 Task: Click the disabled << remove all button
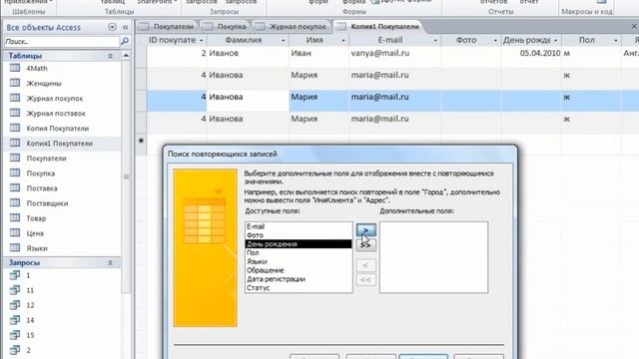pyautogui.click(x=366, y=279)
